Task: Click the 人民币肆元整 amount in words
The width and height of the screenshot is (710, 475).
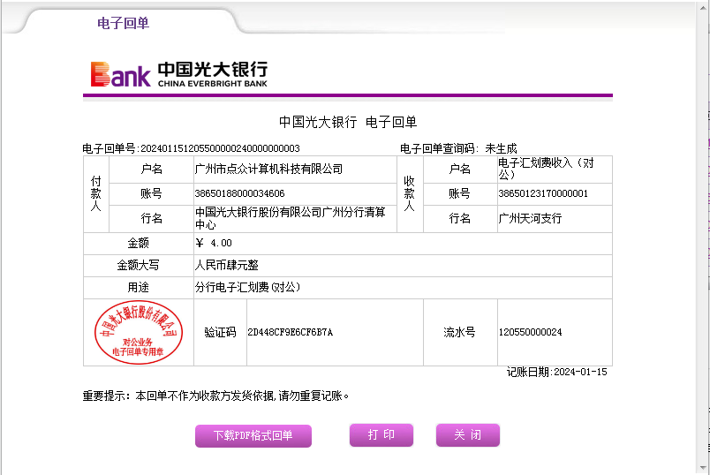Action: pyautogui.click(x=226, y=265)
